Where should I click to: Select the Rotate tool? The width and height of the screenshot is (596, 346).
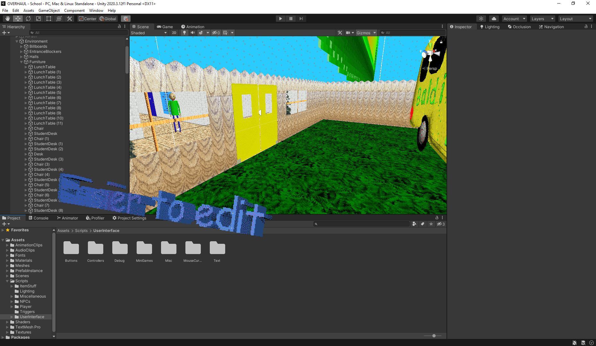coord(28,19)
